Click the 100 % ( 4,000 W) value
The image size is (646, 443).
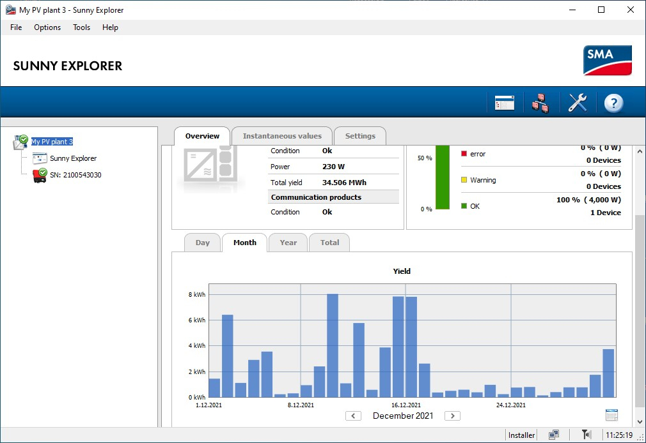coord(588,200)
